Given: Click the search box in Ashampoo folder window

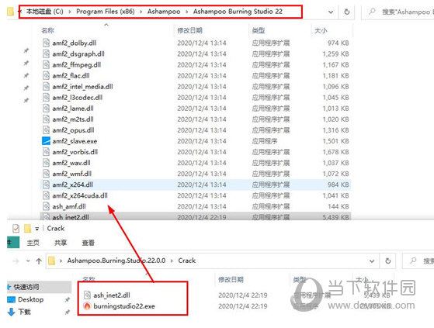Looking at the screenshot, I should click(x=398, y=12).
